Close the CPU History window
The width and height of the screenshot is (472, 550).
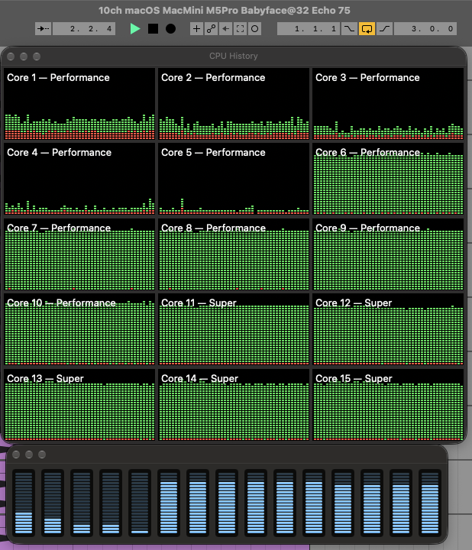pos(11,57)
